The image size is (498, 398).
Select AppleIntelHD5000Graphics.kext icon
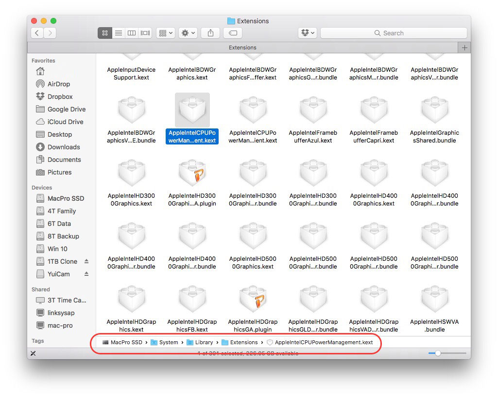[253, 236]
